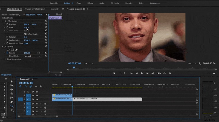This screenshot has height=122, width=219.
Task: Toggle the Uniform Scale checkbox
Action: [25, 34]
